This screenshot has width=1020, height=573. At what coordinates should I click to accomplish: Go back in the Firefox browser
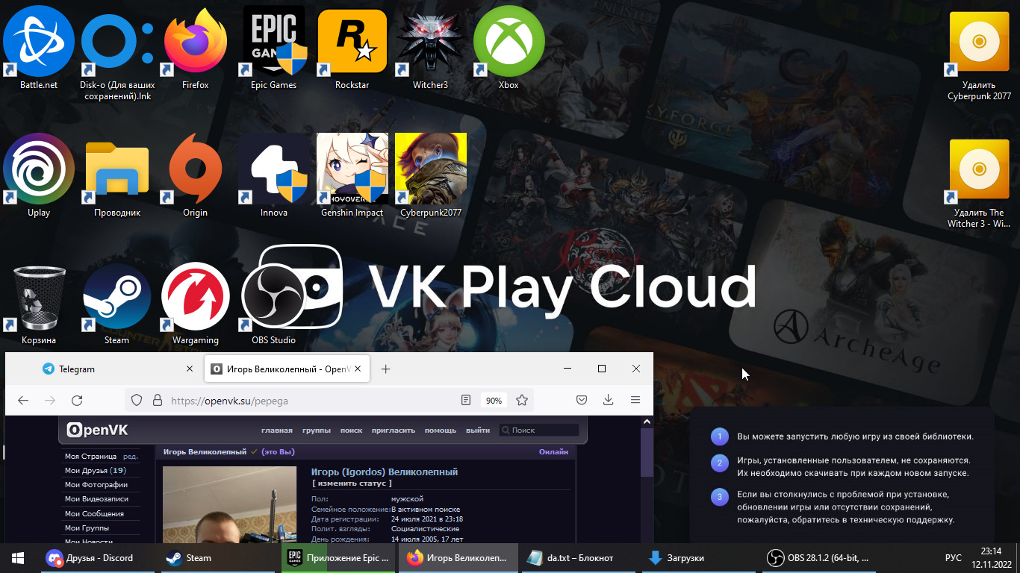(x=23, y=401)
